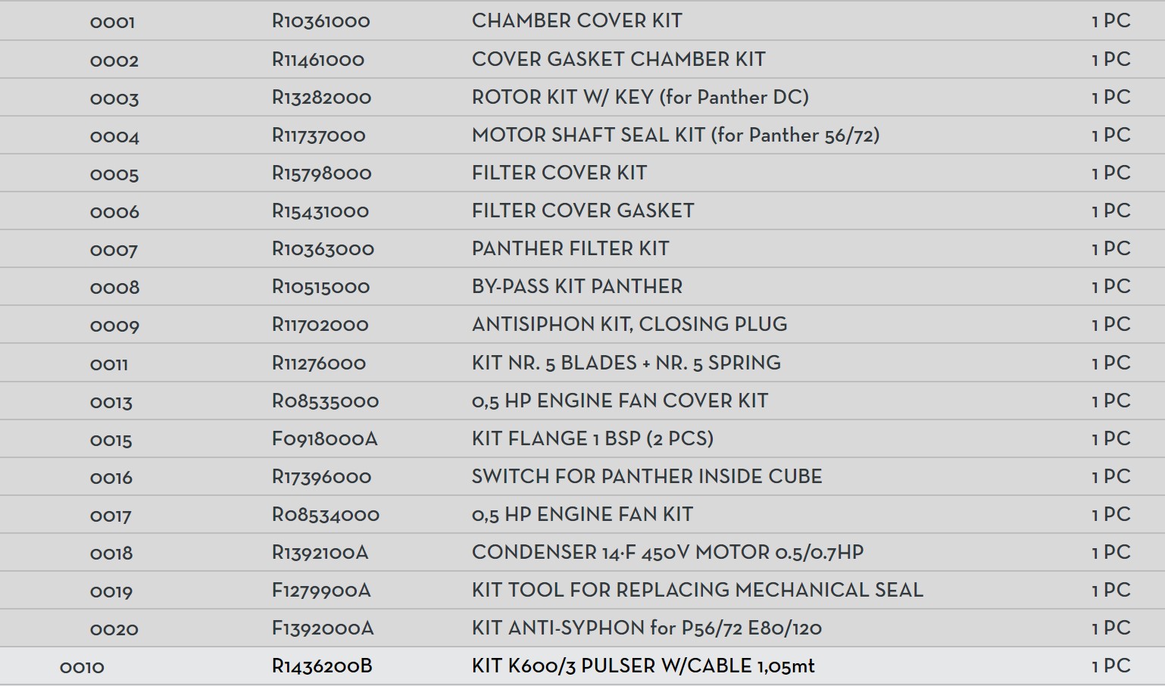Viewport: 1165px width, 686px height.
Task: Select part number R13282000
Action: [321, 98]
